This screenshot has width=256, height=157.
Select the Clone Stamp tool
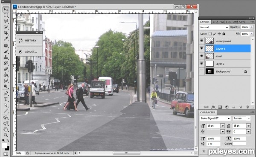pos(6,57)
